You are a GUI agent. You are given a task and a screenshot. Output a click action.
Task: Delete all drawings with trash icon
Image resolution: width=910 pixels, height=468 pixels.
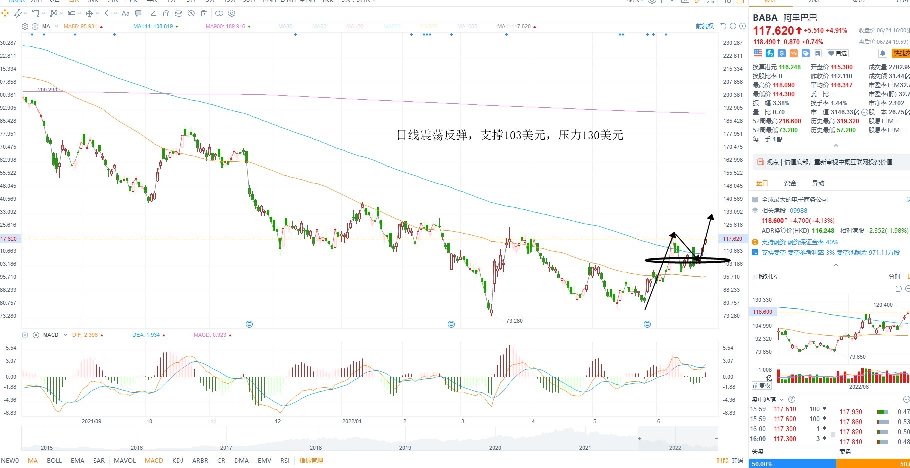click(x=204, y=13)
